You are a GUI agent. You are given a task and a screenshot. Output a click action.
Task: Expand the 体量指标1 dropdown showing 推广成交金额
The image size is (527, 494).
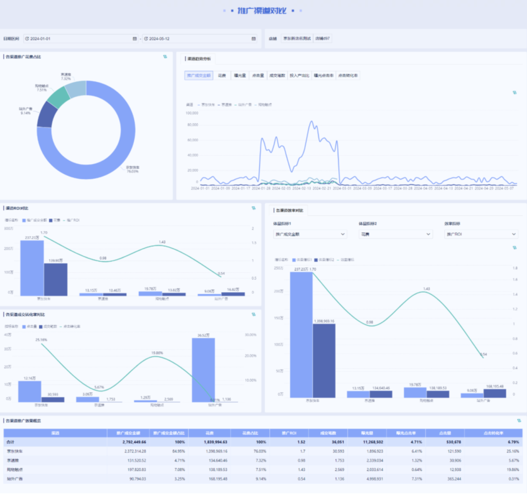tap(310, 234)
